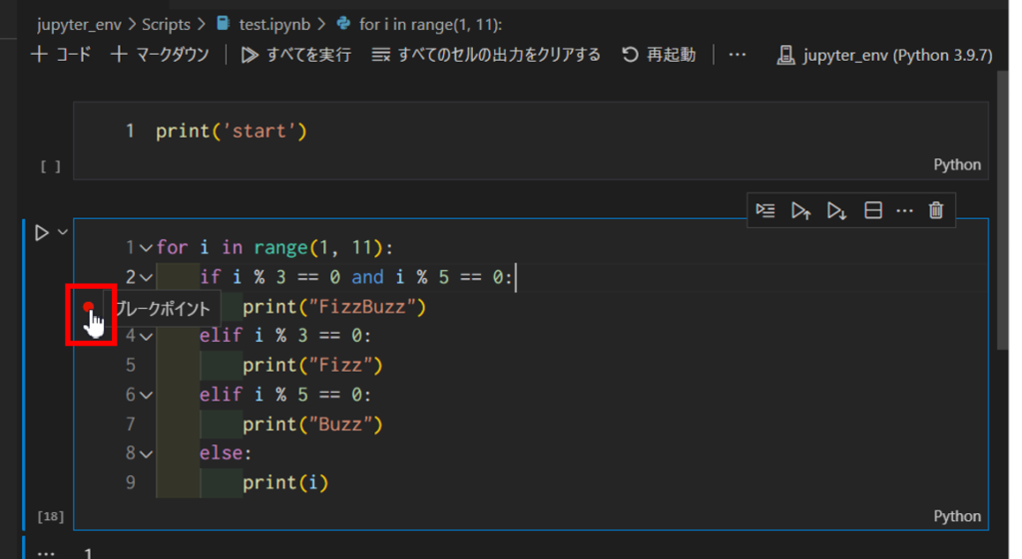Screen dimensions: 1022x559
Task: Restart the kernel
Action: point(659,55)
